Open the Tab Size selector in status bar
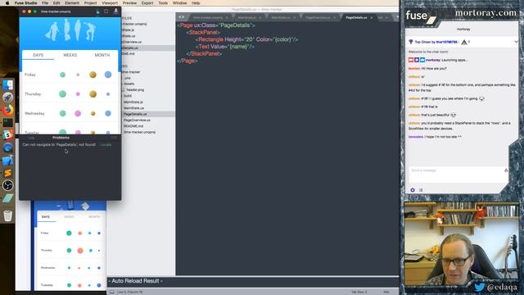Viewport: 524px width, 295px height. coord(359,292)
